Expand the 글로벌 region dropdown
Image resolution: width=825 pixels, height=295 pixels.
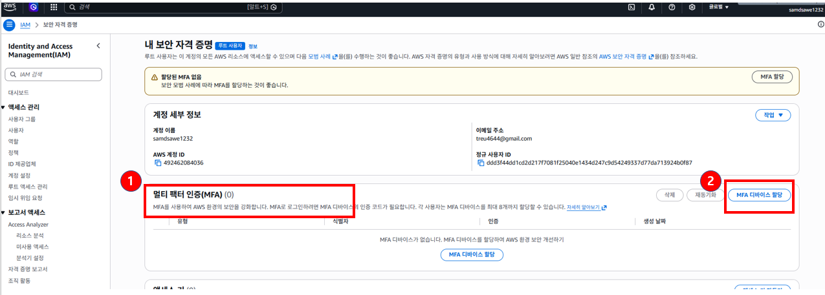coord(719,7)
